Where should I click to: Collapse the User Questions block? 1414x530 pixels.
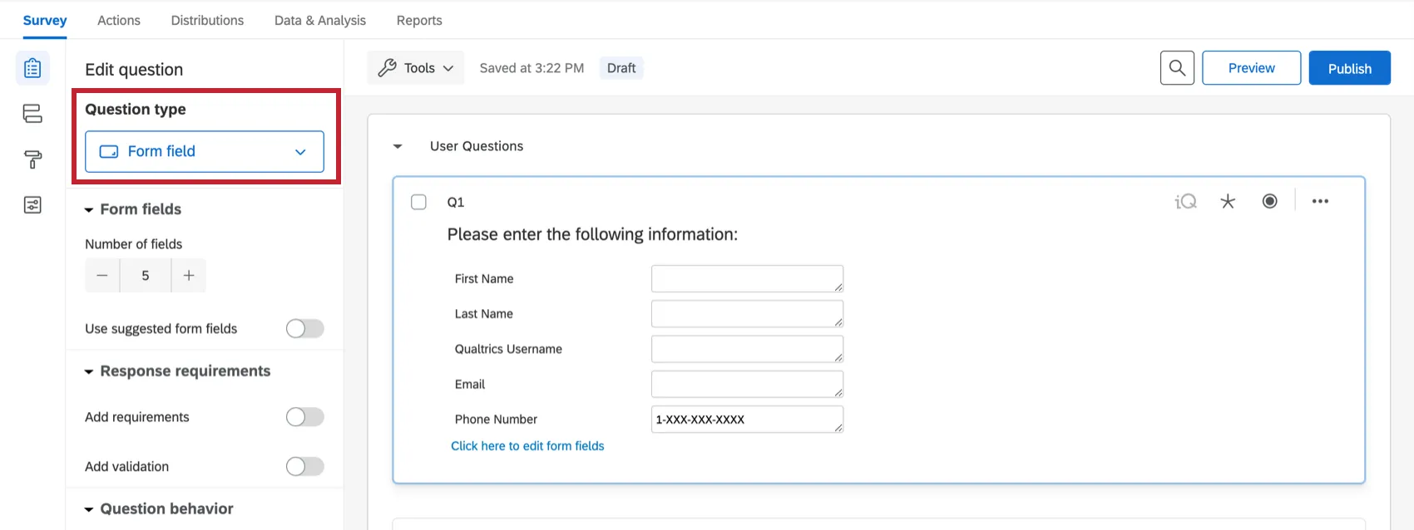398,147
